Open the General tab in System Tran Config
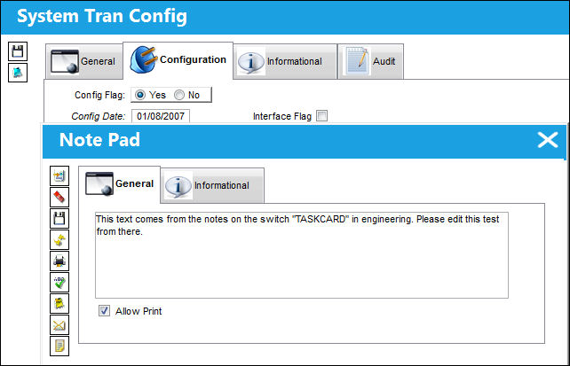The image size is (570, 366). coord(84,61)
